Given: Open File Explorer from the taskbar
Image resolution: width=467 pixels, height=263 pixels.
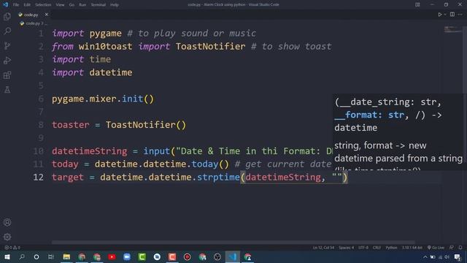Looking at the screenshot, I should 66,256.
